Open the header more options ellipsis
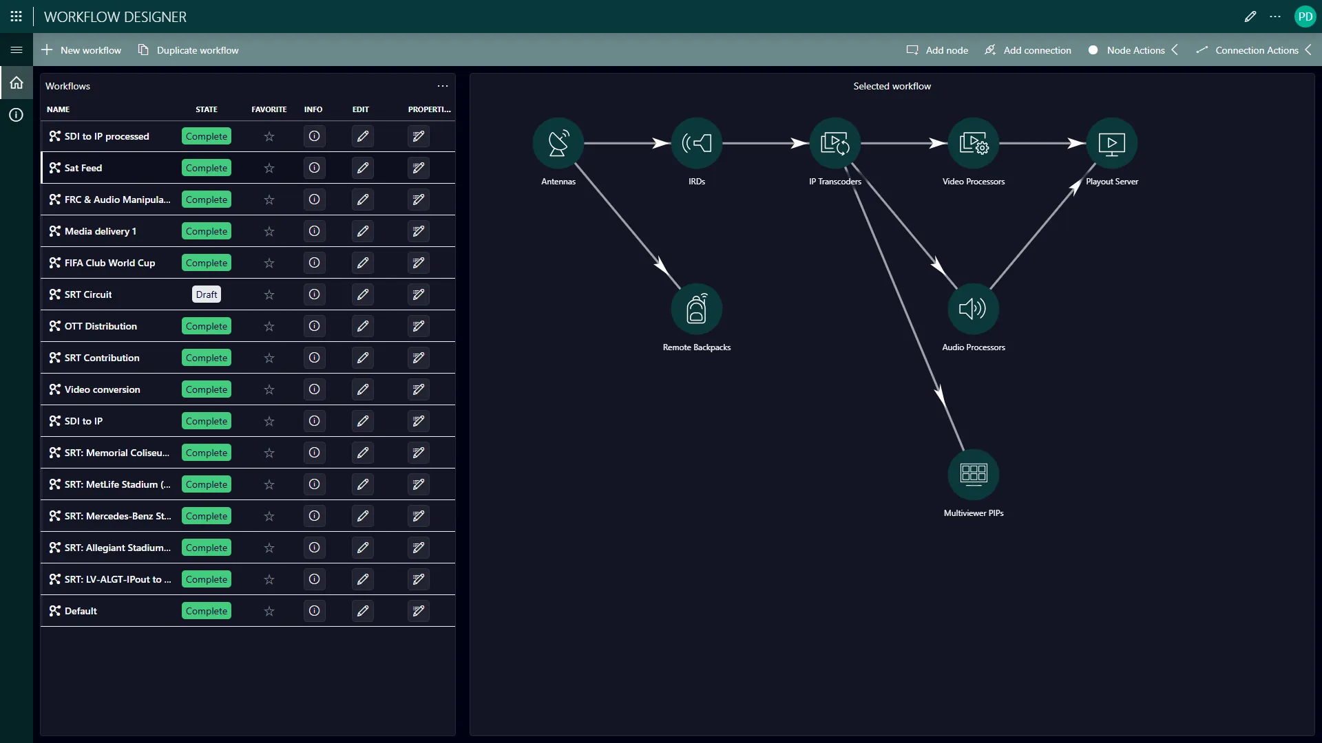 click(1275, 17)
